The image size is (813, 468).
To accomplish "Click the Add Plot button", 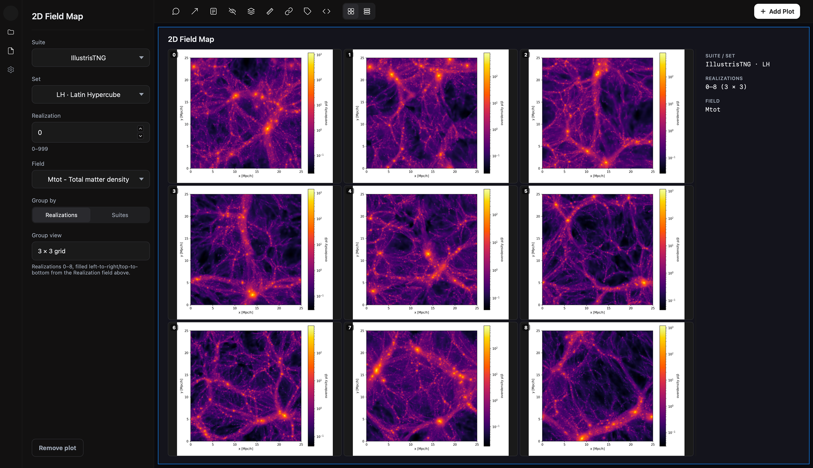I will click(777, 12).
